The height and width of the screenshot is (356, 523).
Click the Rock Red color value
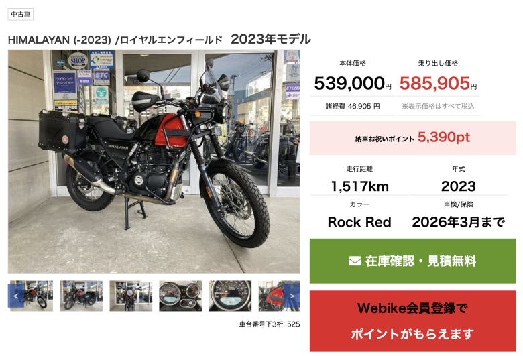pos(359,222)
